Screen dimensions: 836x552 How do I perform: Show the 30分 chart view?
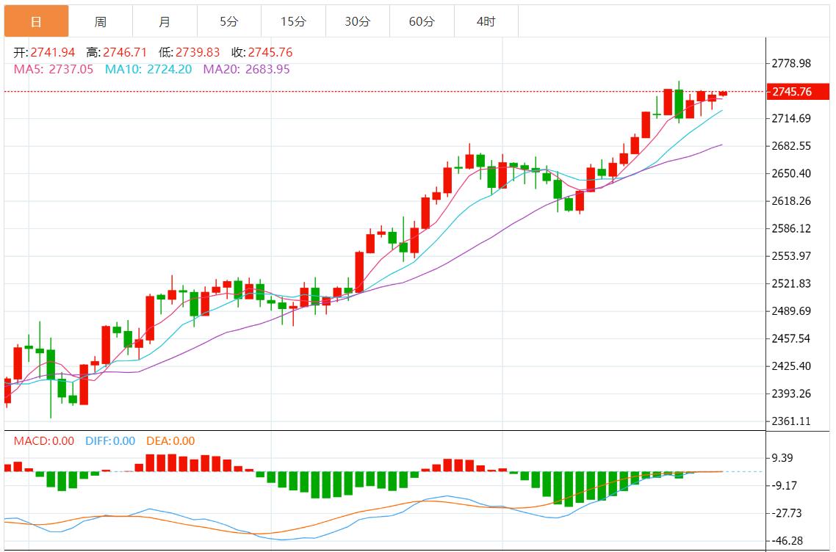click(x=358, y=21)
